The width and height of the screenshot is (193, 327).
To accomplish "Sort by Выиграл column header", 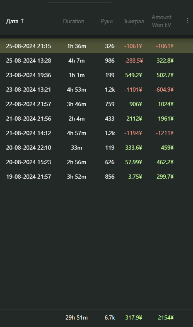I will point(134,21).
